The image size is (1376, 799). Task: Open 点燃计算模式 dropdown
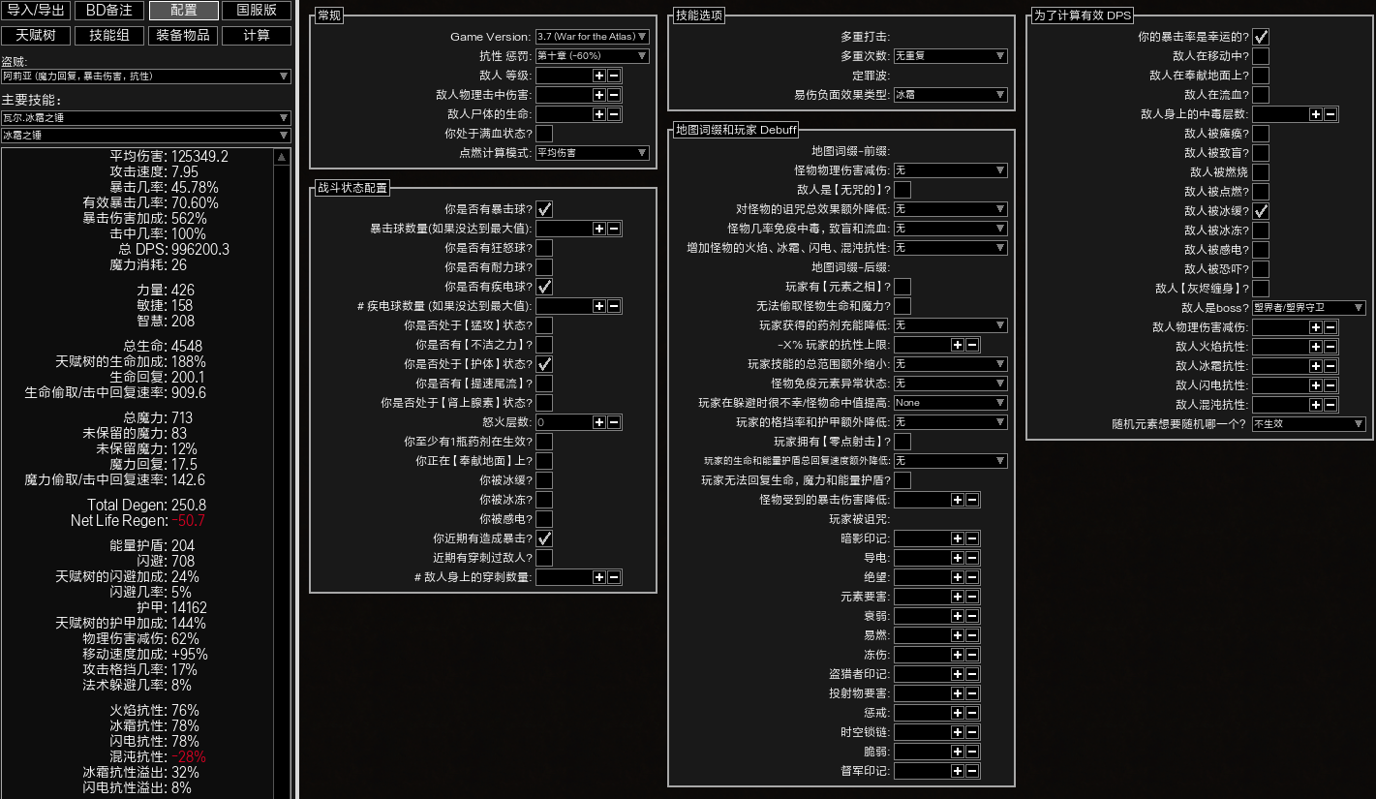(x=592, y=153)
